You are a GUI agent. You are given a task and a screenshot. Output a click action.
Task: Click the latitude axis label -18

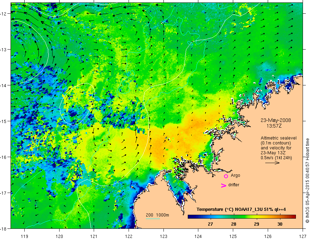[x=4, y=229]
